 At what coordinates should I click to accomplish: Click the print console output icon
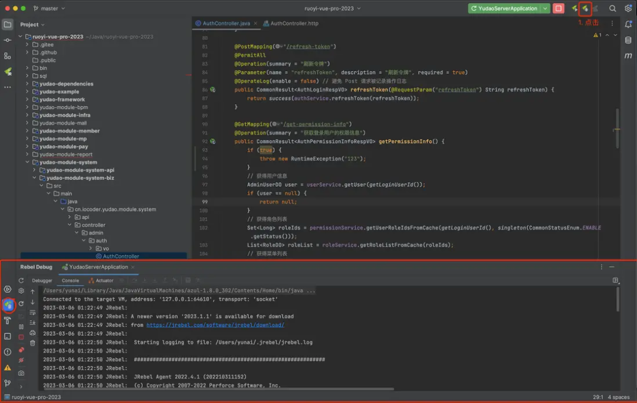coord(32,331)
